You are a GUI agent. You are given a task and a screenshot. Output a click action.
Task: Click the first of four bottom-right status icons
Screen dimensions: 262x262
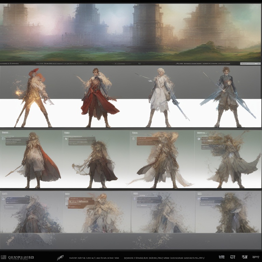[x=221, y=257]
